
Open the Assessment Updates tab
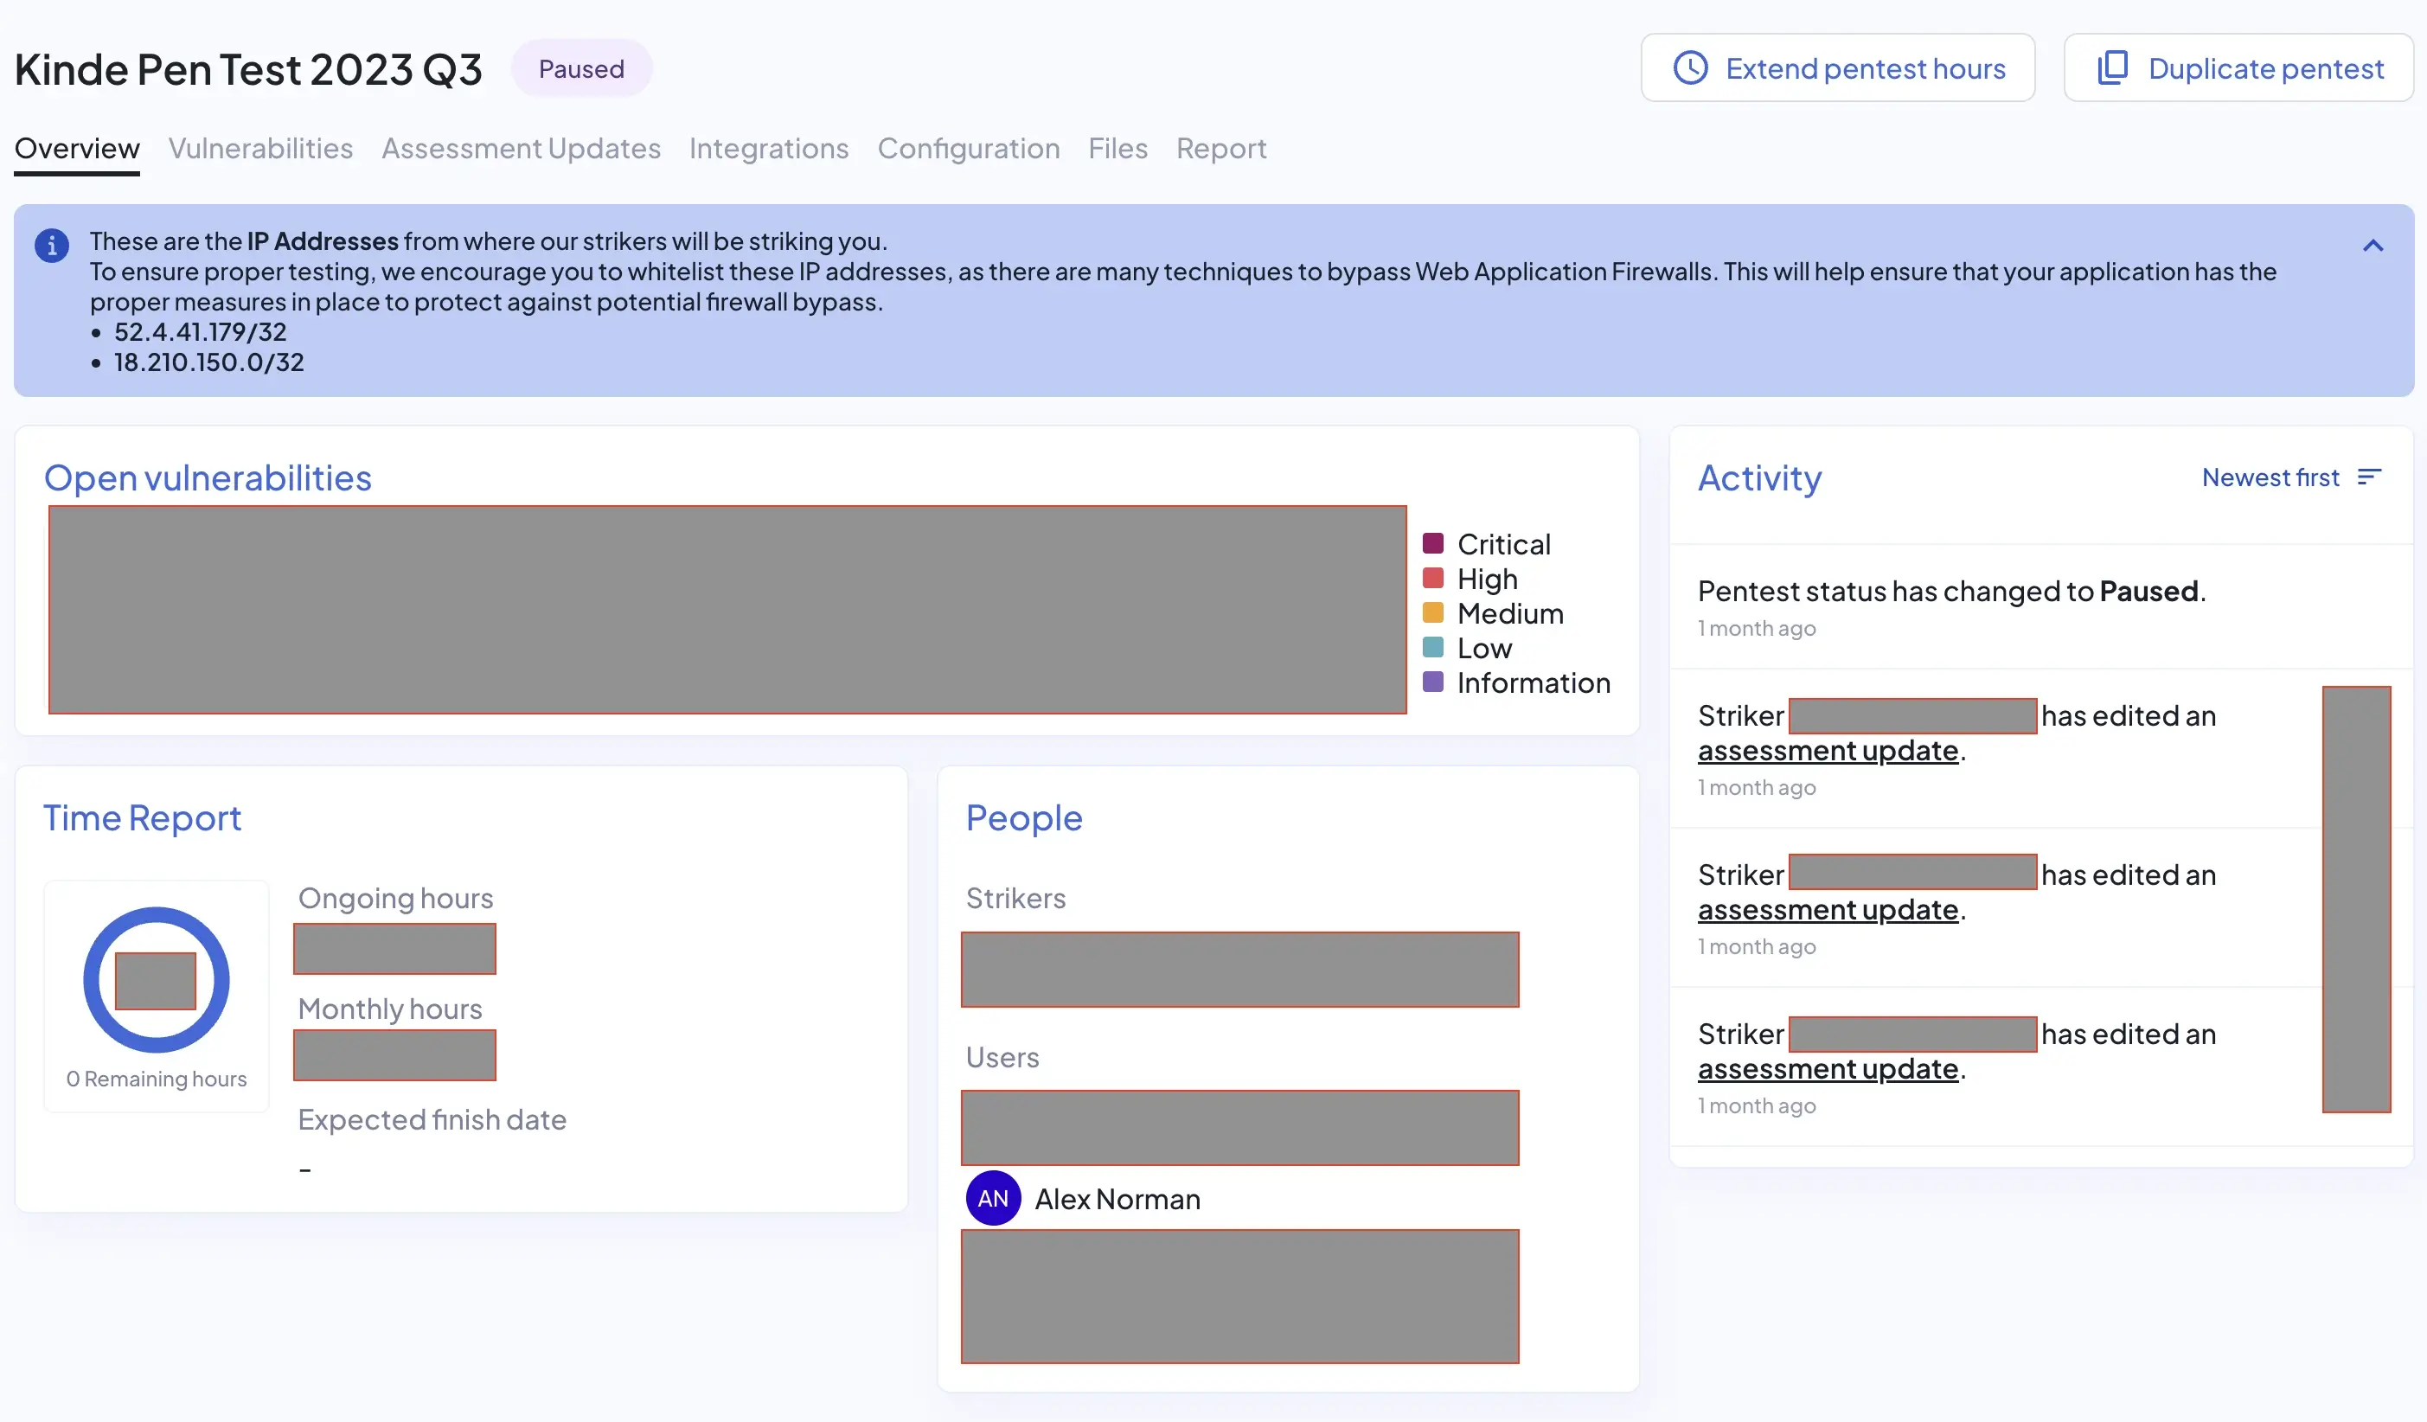520,149
